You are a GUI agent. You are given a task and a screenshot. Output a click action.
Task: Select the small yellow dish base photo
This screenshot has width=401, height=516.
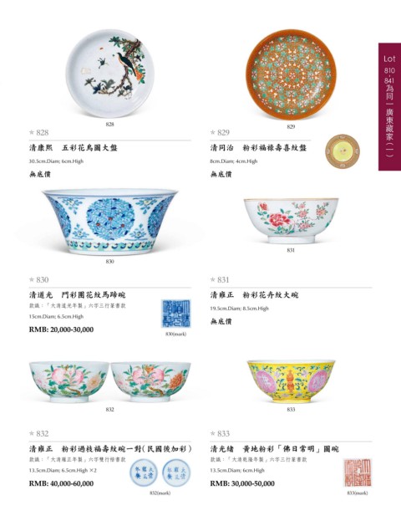[x=343, y=151]
